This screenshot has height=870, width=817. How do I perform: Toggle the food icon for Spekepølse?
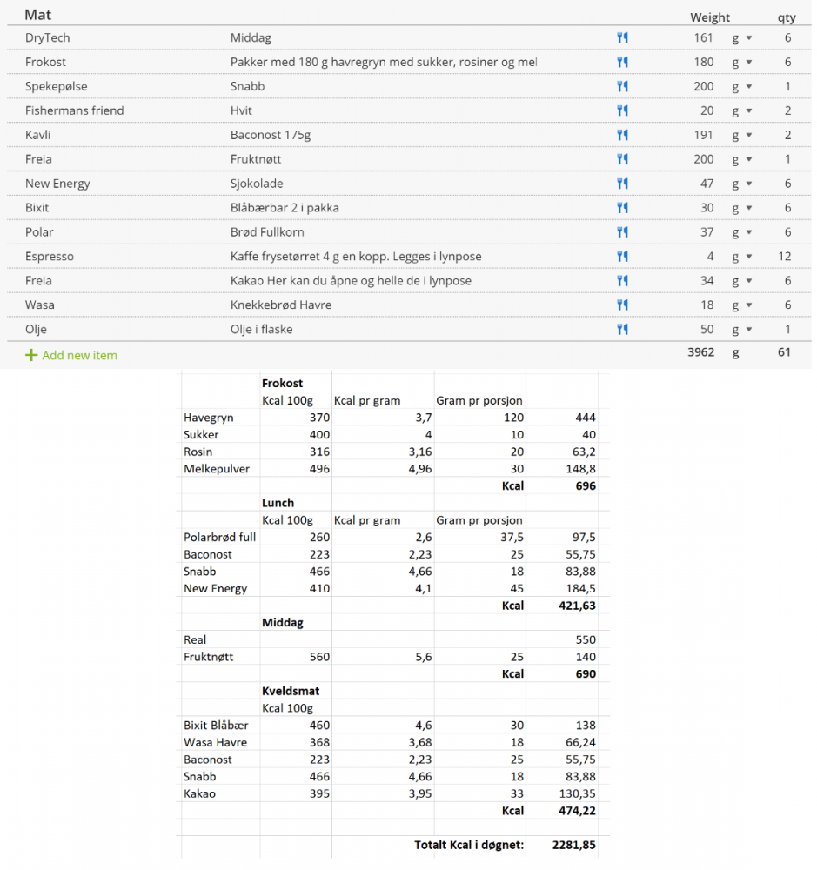pyautogui.click(x=622, y=87)
